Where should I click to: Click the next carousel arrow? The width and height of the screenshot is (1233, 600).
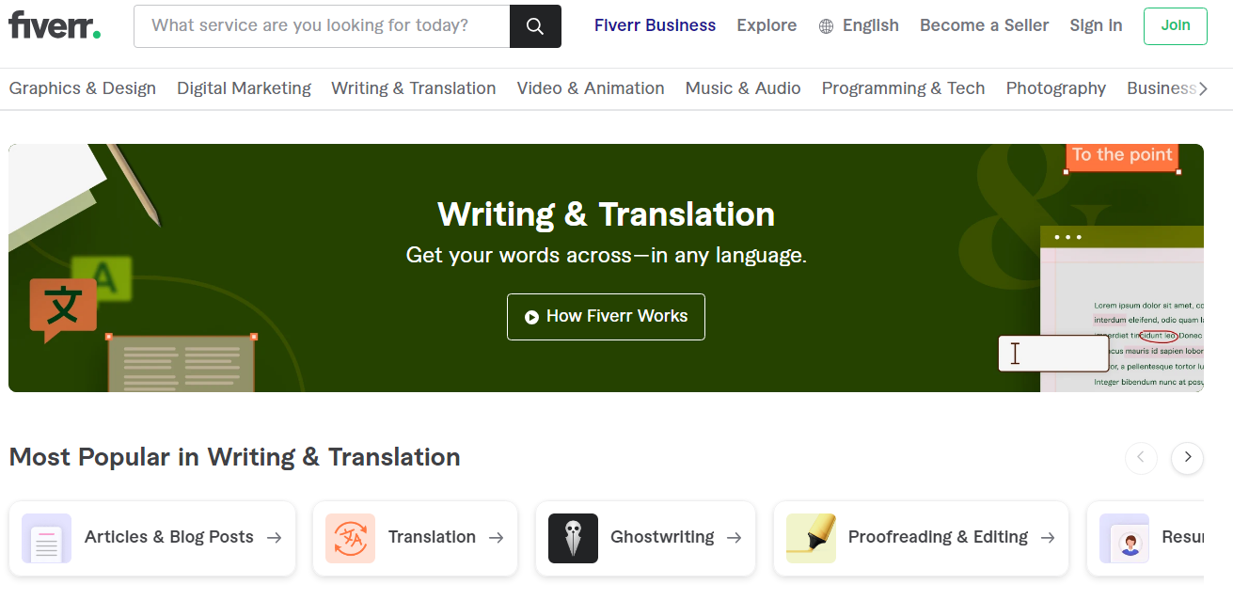coord(1187,458)
